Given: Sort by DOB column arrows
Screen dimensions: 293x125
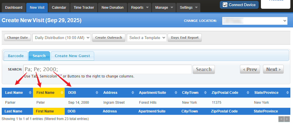Looking at the screenshot, I should [97, 93].
